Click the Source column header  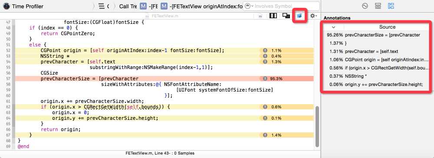point(387,27)
